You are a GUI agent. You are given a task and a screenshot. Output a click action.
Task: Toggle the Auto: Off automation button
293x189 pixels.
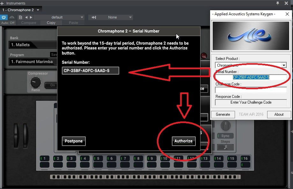point(8,23)
